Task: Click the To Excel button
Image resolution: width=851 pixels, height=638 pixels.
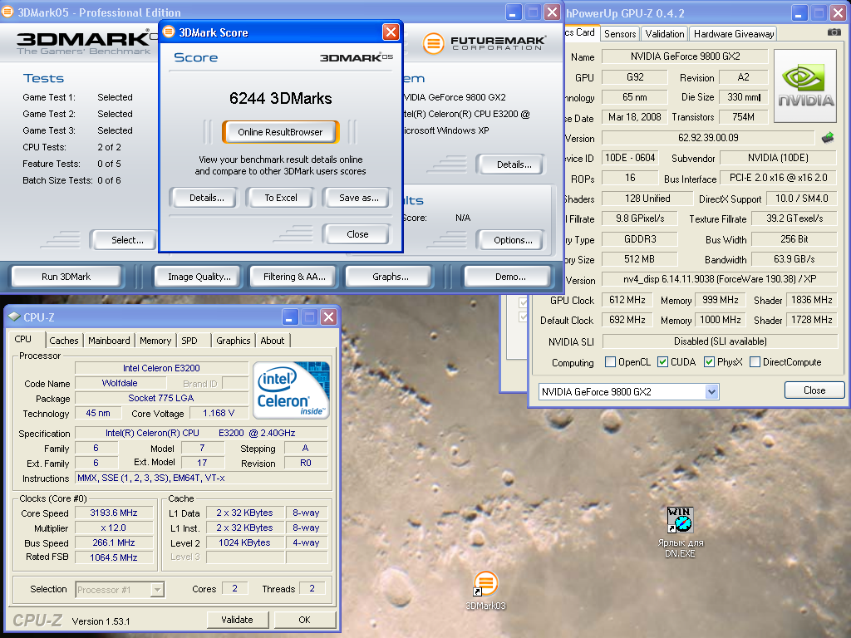Action: pyautogui.click(x=281, y=198)
